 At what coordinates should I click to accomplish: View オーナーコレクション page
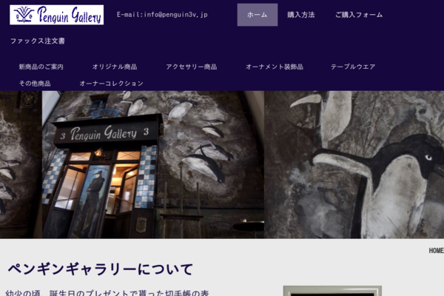pyautogui.click(x=111, y=84)
